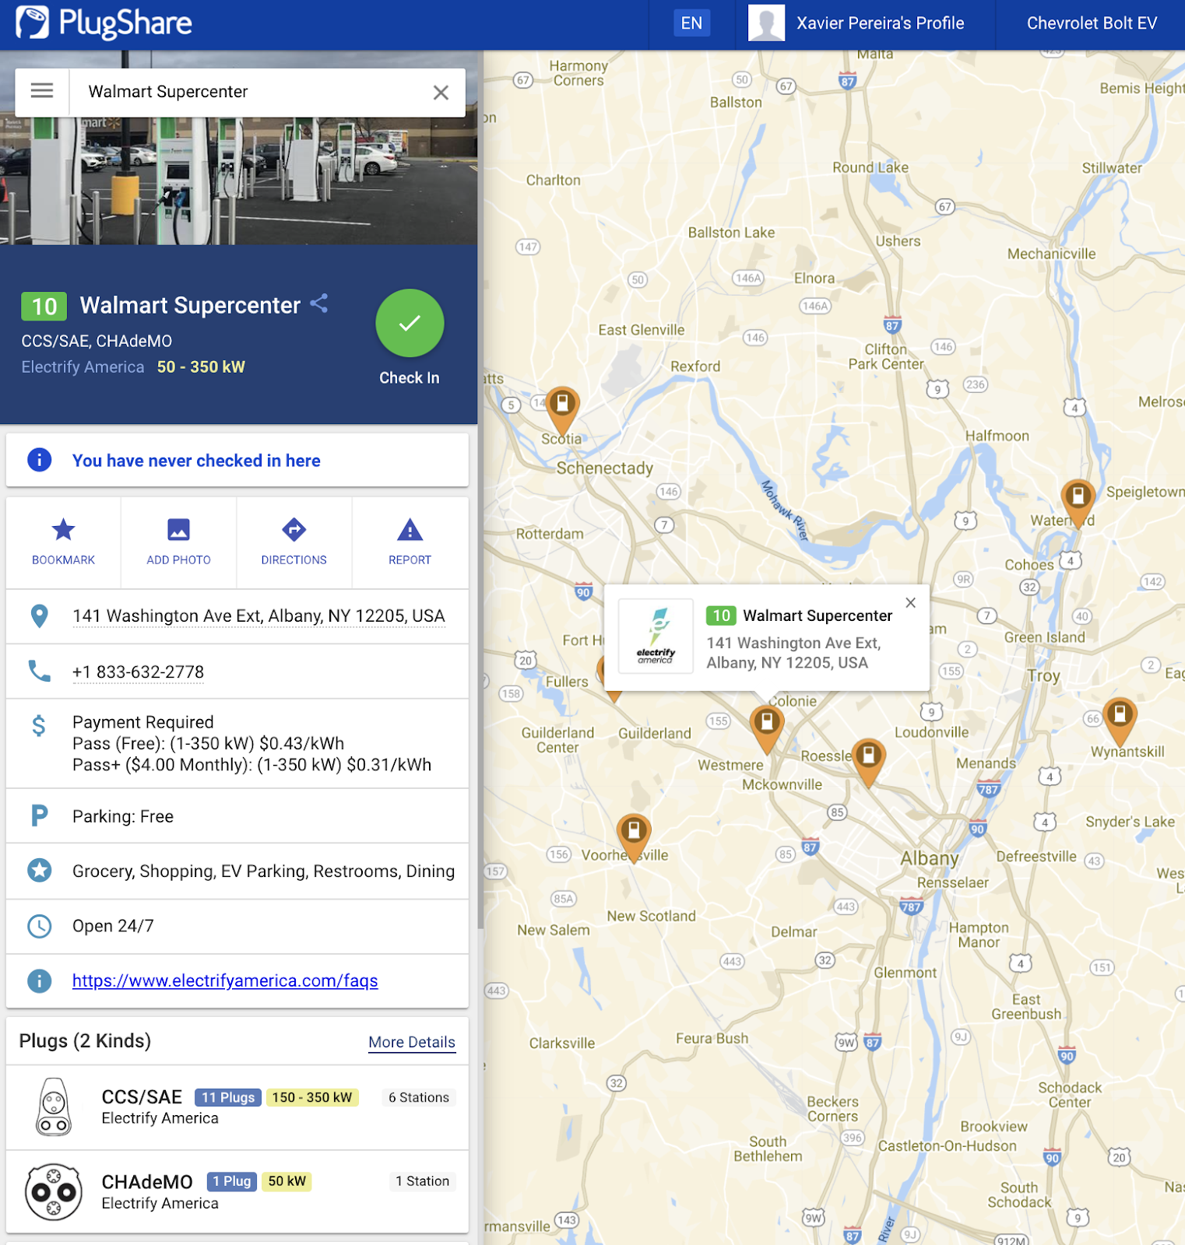Screen dimensions: 1185x1245
Task: Click the phone icon
Action: click(x=39, y=671)
